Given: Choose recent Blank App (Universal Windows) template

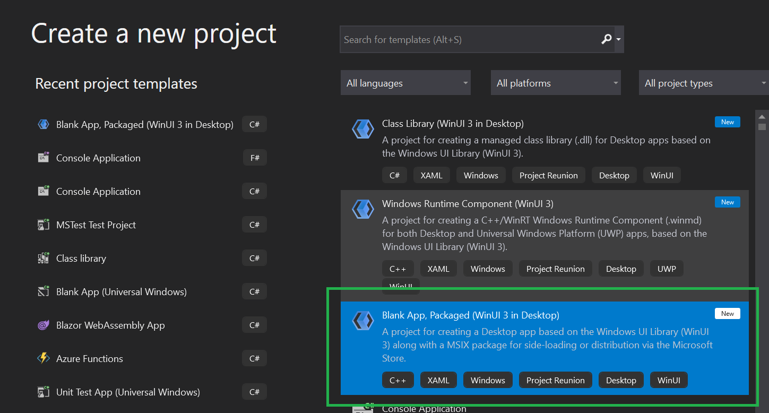Looking at the screenshot, I should [151, 292].
